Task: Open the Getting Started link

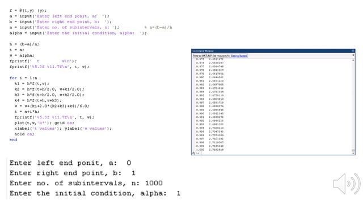Action: click(x=239, y=56)
